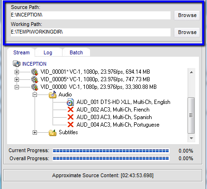
Task: Click the stream list scrollbar down arrow
Action: pos(191,138)
